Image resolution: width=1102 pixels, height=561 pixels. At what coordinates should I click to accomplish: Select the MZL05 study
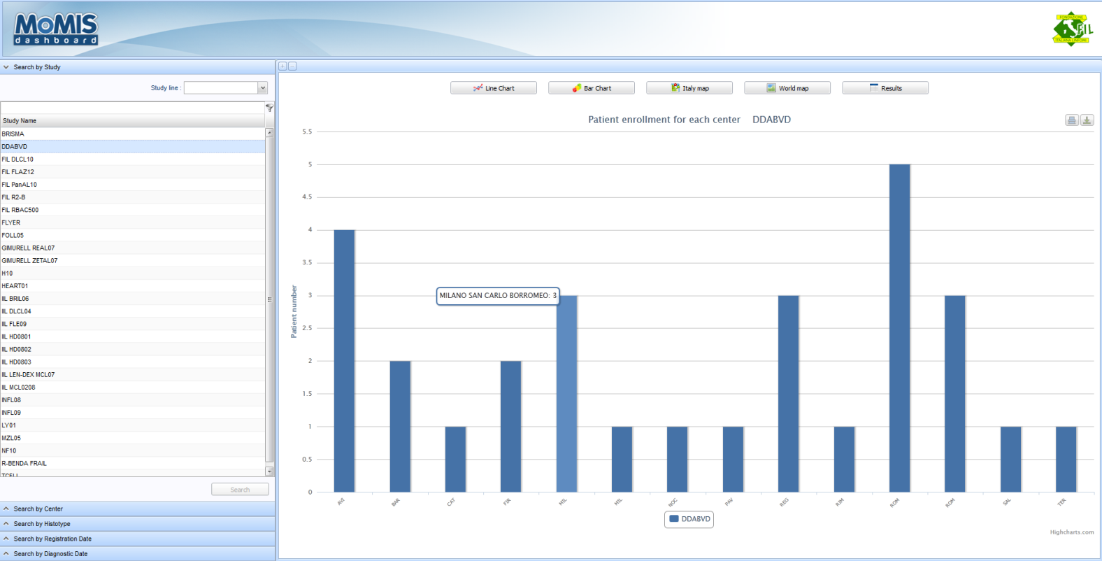133,438
